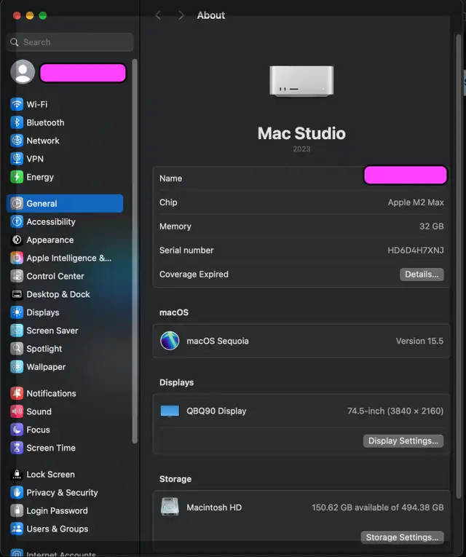
Task: Open the Appearance icon
Action: pos(17,240)
